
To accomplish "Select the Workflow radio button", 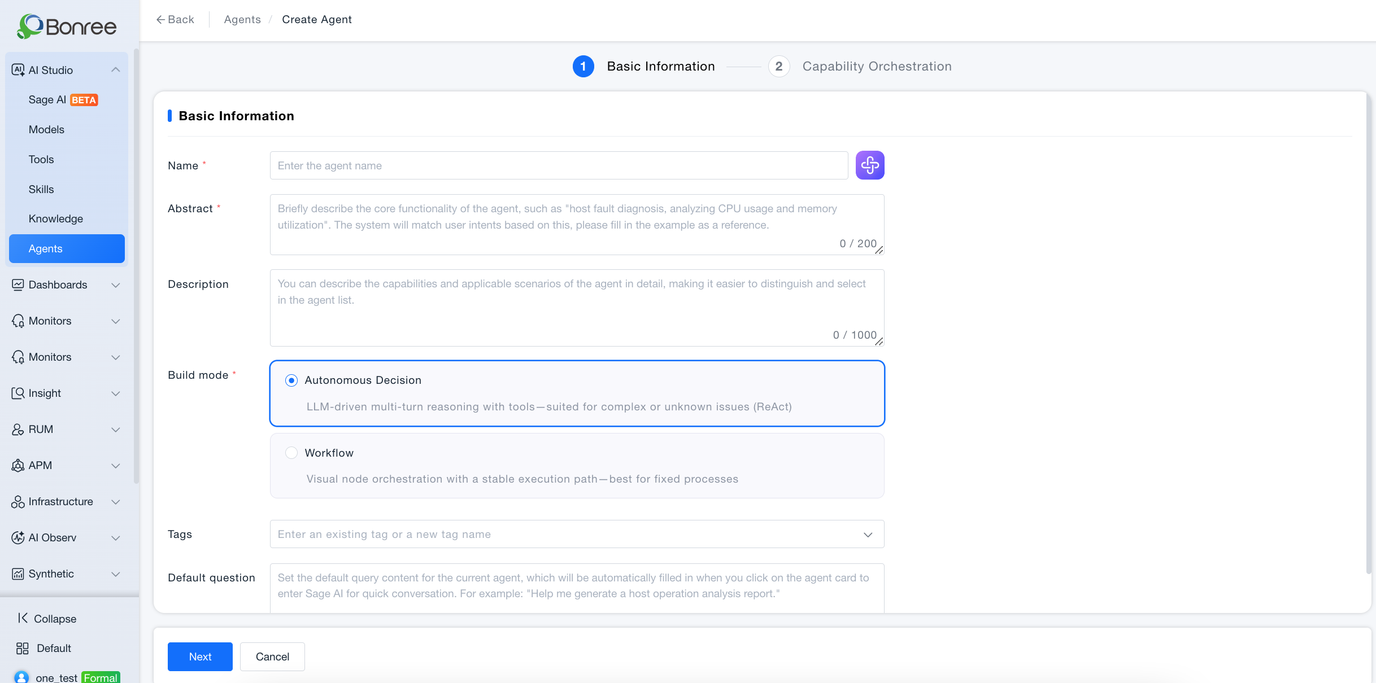I will (x=291, y=453).
